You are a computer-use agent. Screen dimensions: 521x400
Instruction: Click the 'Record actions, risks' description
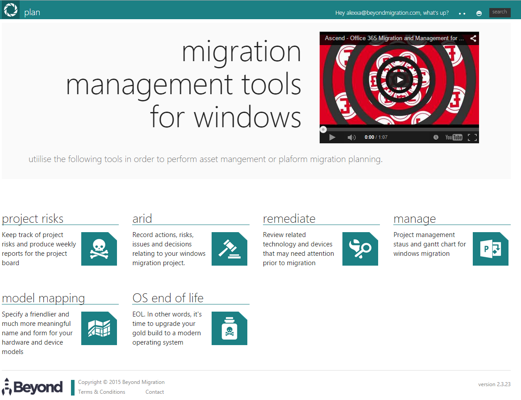click(169, 249)
